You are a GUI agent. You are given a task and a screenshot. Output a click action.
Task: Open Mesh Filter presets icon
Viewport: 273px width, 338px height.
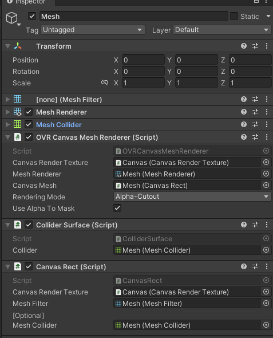click(255, 99)
